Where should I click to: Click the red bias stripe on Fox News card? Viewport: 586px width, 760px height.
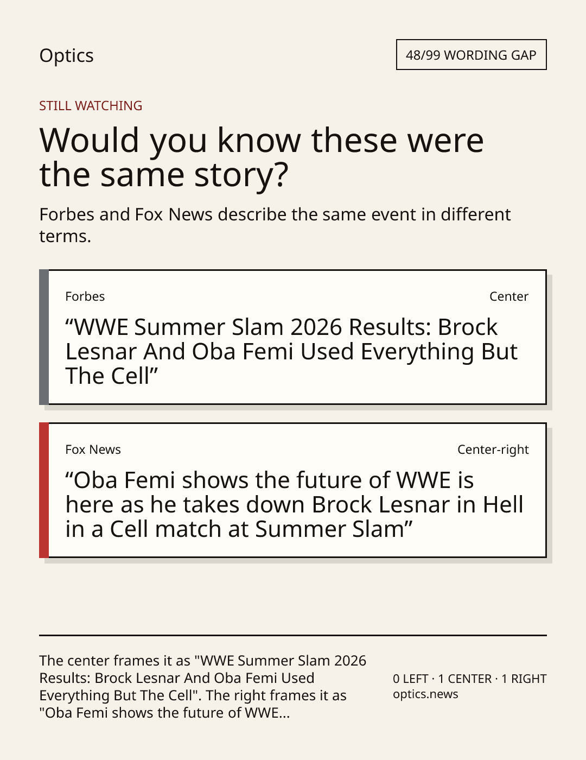click(x=44, y=490)
